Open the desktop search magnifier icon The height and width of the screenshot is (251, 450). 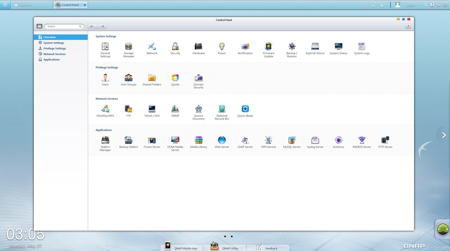click(426, 5)
